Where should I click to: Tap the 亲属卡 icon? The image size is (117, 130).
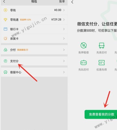click(5, 38)
